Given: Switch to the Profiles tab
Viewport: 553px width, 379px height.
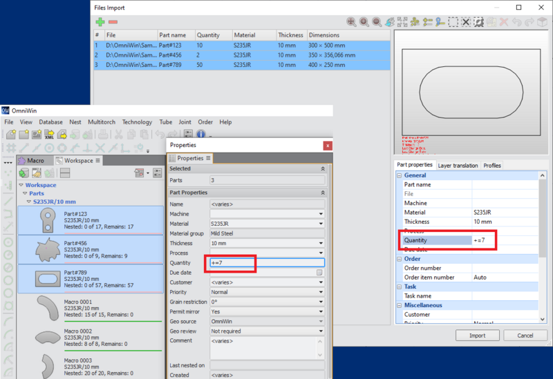Looking at the screenshot, I should pyautogui.click(x=492, y=166).
